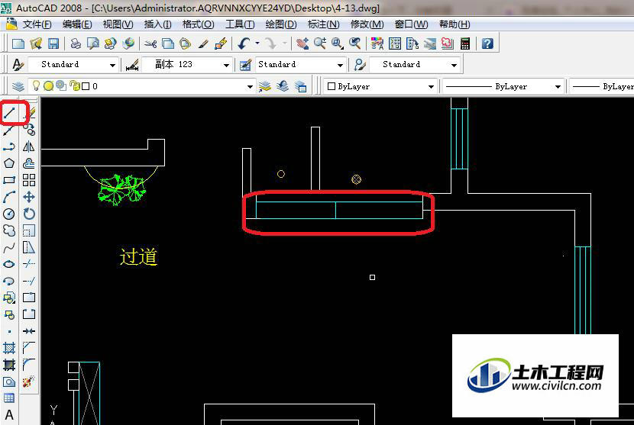Toggle layer 0 freeze sun icon
Screen dimensions: 634x425
pyautogui.click(x=49, y=86)
